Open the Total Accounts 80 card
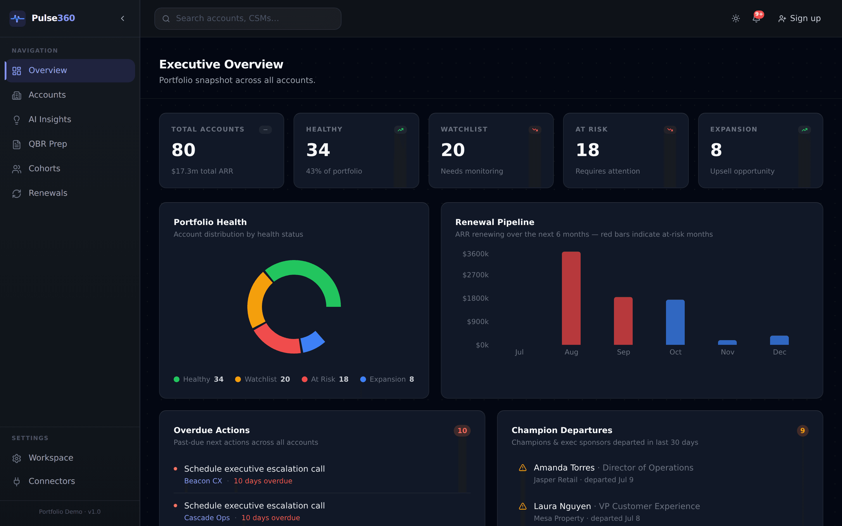The height and width of the screenshot is (526, 842). click(222, 150)
